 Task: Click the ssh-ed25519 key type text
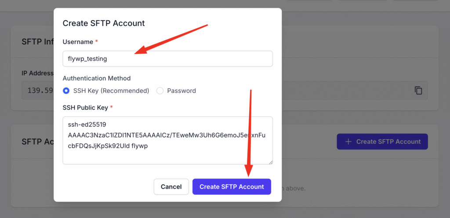tap(87, 124)
